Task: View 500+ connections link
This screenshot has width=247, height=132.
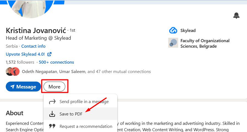Action: coord(56,62)
